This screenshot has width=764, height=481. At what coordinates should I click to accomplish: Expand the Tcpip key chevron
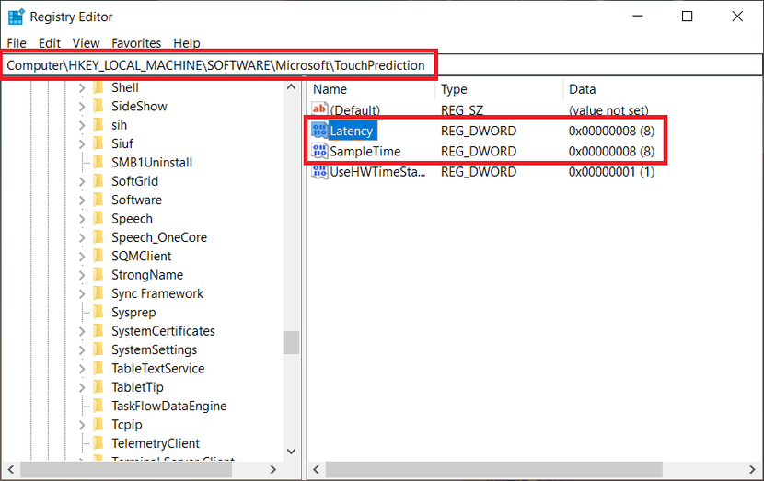tap(82, 425)
